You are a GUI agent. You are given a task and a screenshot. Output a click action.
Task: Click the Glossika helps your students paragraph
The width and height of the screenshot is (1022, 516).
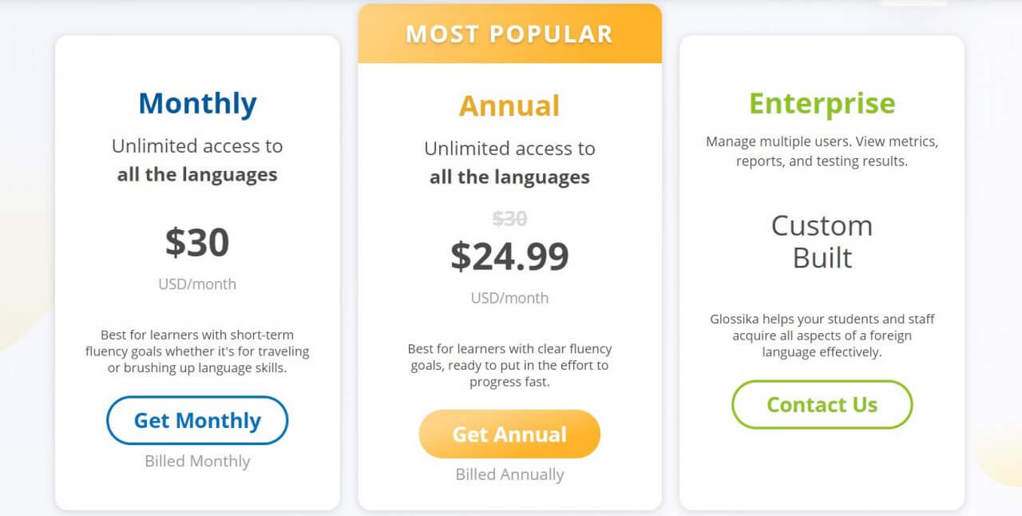[x=822, y=335]
